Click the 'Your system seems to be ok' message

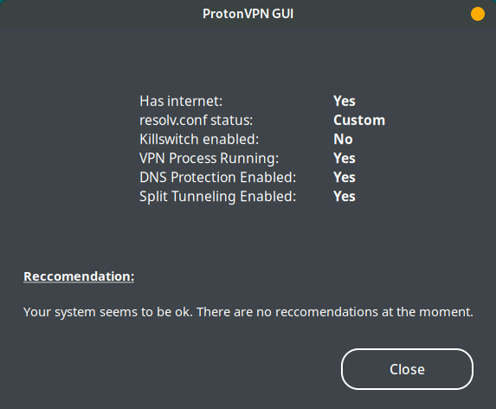point(108,312)
